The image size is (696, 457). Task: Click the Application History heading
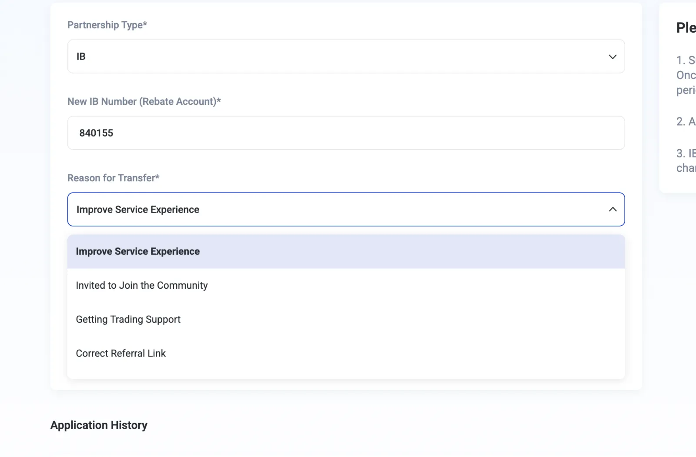pos(99,425)
